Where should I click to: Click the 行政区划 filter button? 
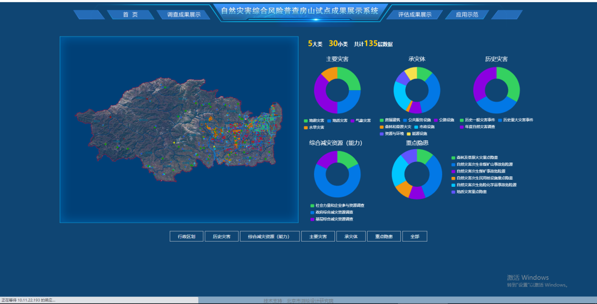(x=186, y=237)
